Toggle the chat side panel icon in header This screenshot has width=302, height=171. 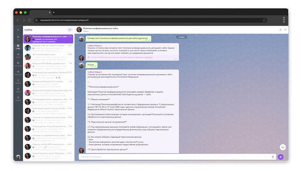tap(285, 30)
